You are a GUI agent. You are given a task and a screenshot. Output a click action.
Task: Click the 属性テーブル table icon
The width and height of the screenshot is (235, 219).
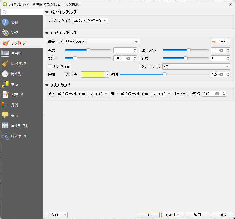pyautogui.click(x=5, y=126)
